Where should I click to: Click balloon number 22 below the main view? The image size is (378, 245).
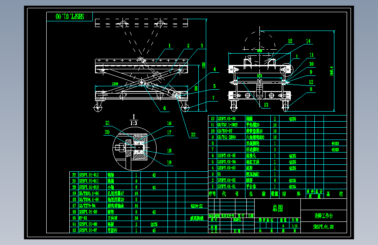pyautogui.click(x=193, y=135)
